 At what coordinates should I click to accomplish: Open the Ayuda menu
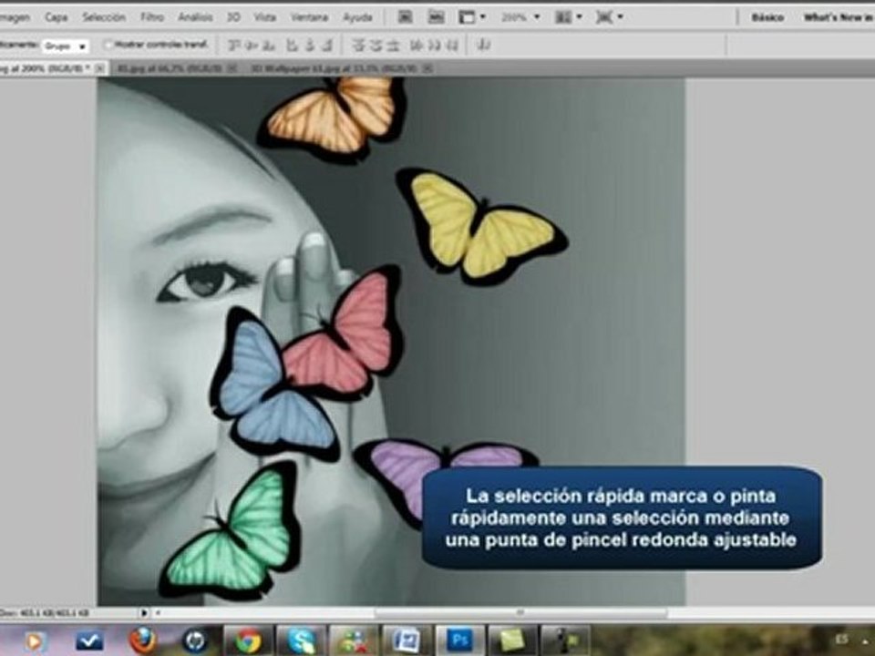(x=357, y=17)
